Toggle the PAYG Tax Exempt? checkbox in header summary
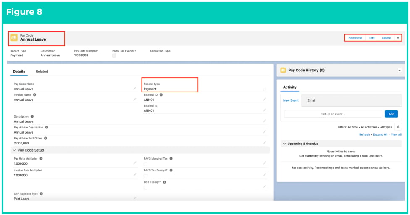This screenshot has width=410, height=215. (x=114, y=55)
